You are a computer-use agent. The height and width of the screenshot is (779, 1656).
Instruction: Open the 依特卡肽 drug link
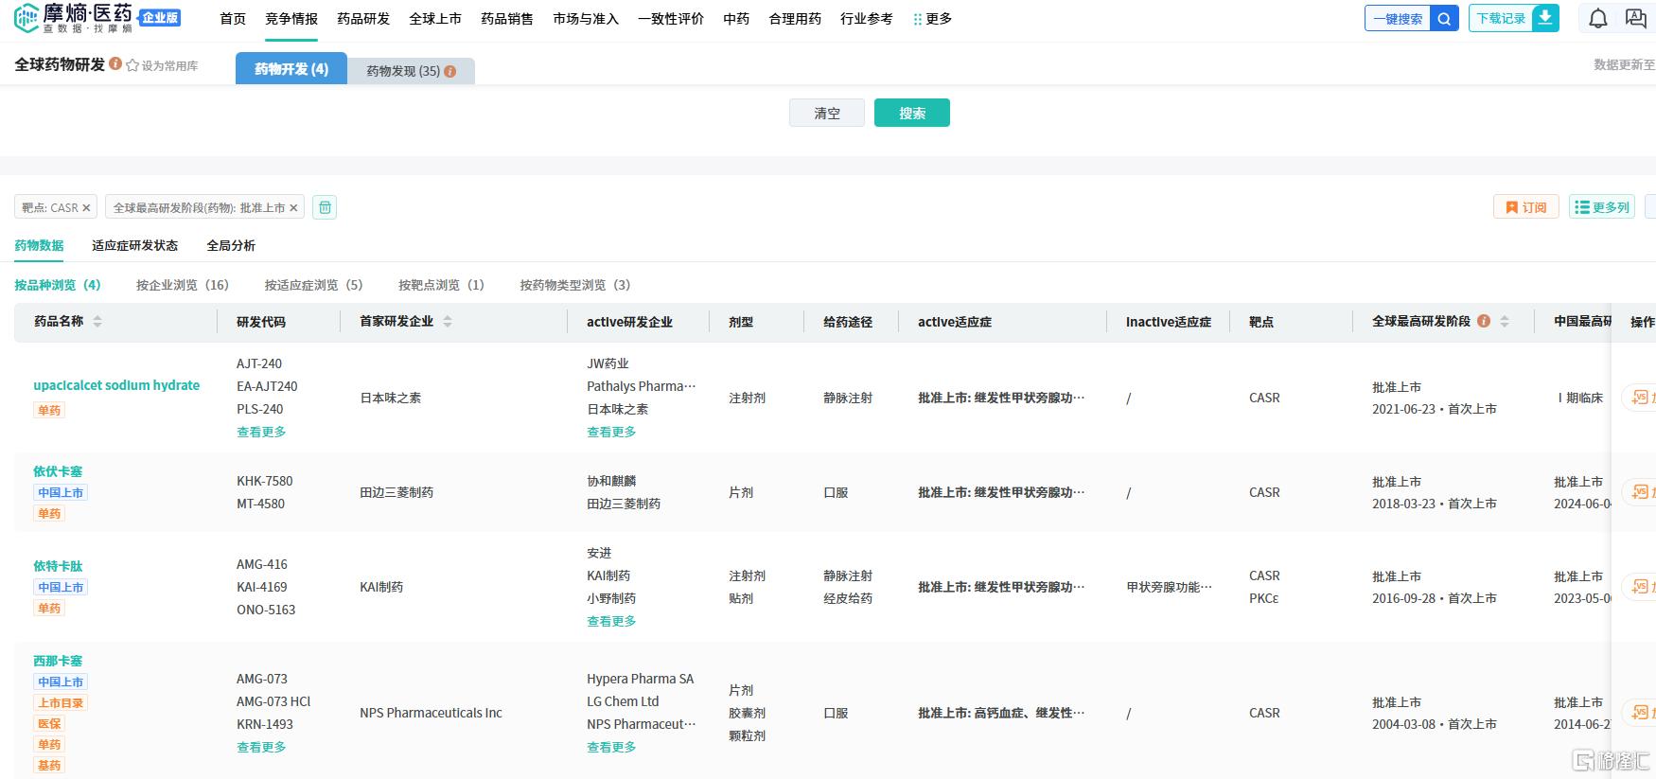[x=58, y=566]
